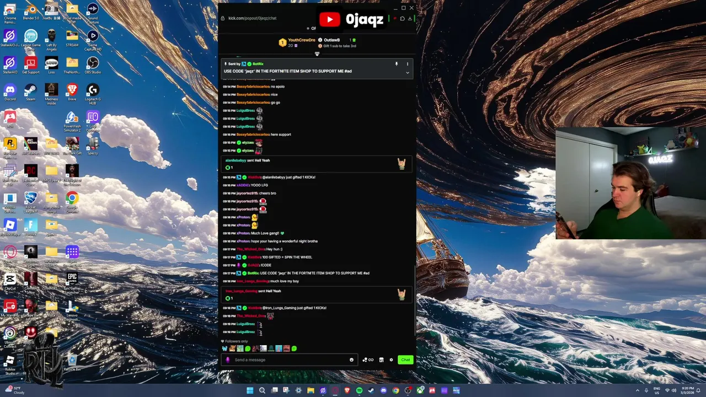Viewport: 706px width, 397px height.
Task: Show hidden system tray icons chevron
Action: point(637,390)
